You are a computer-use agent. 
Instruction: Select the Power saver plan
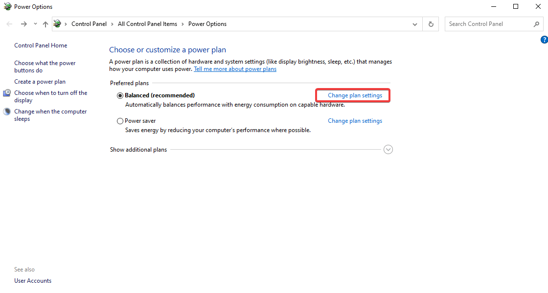click(x=120, y=120)
